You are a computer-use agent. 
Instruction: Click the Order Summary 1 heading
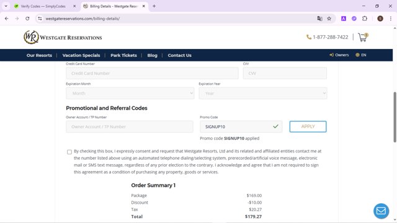click(x=153, y=185)
